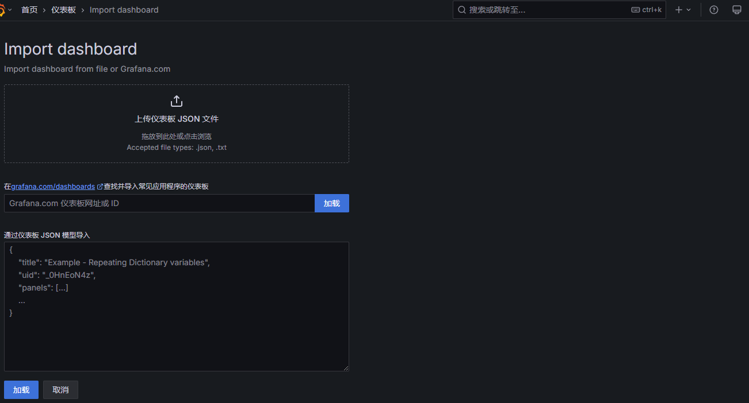Go to 首页 breadcrumb
The height and width of the screenshot is (403, 749).
pyautogui.click(x=29, y=10)
